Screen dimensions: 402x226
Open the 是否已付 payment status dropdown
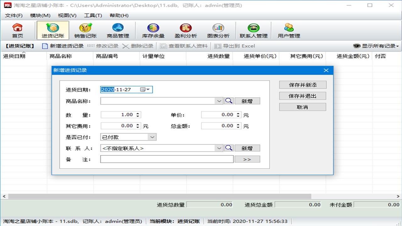coord(152,137)
